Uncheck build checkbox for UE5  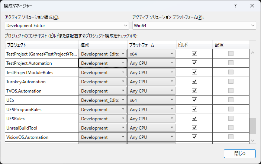coord(194,100)
